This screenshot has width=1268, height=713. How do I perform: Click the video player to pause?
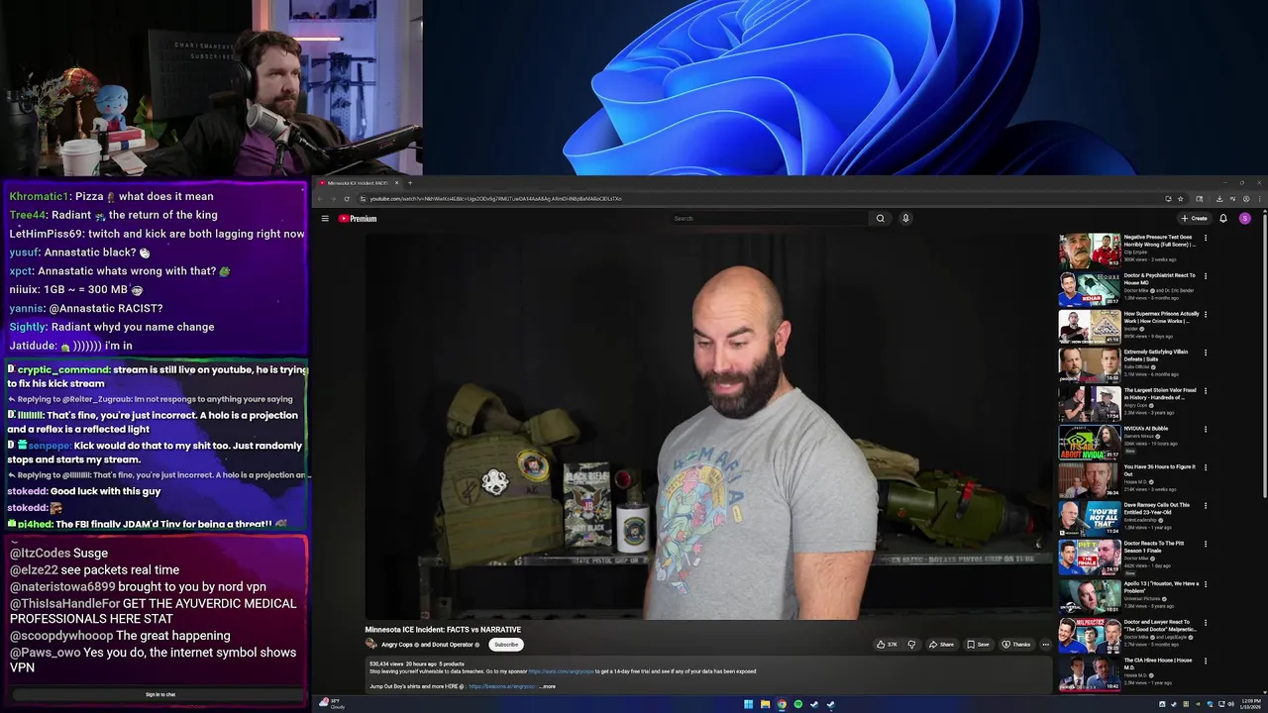pos(708,426)
